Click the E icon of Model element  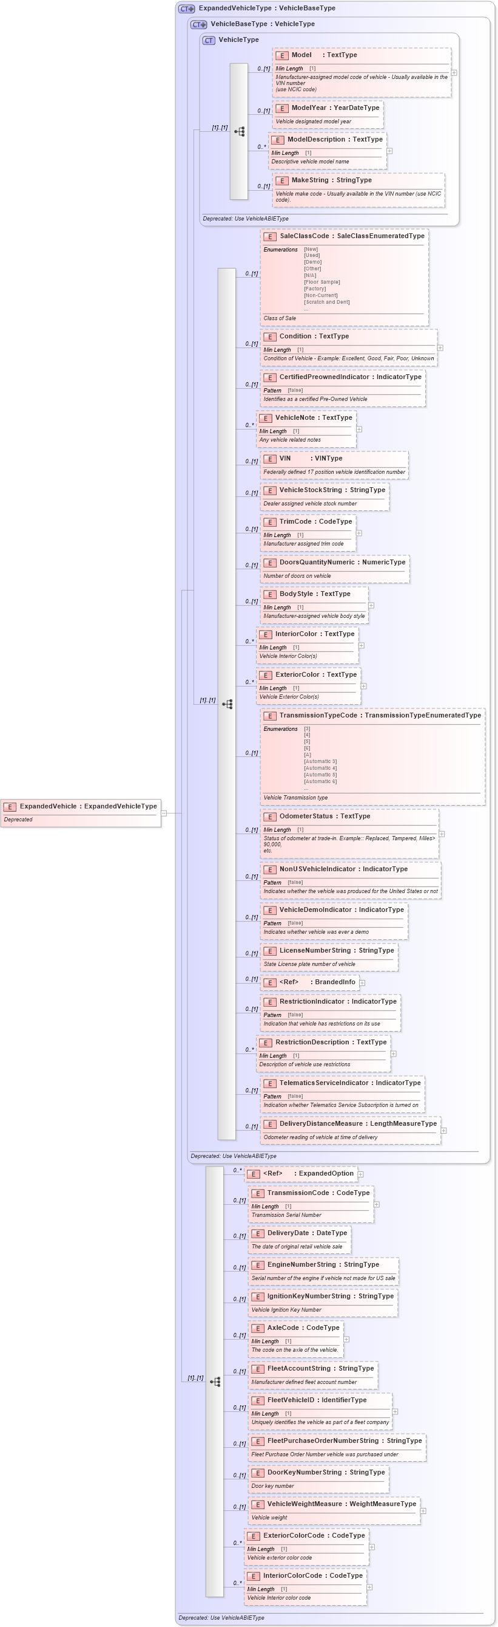point(282,55)
